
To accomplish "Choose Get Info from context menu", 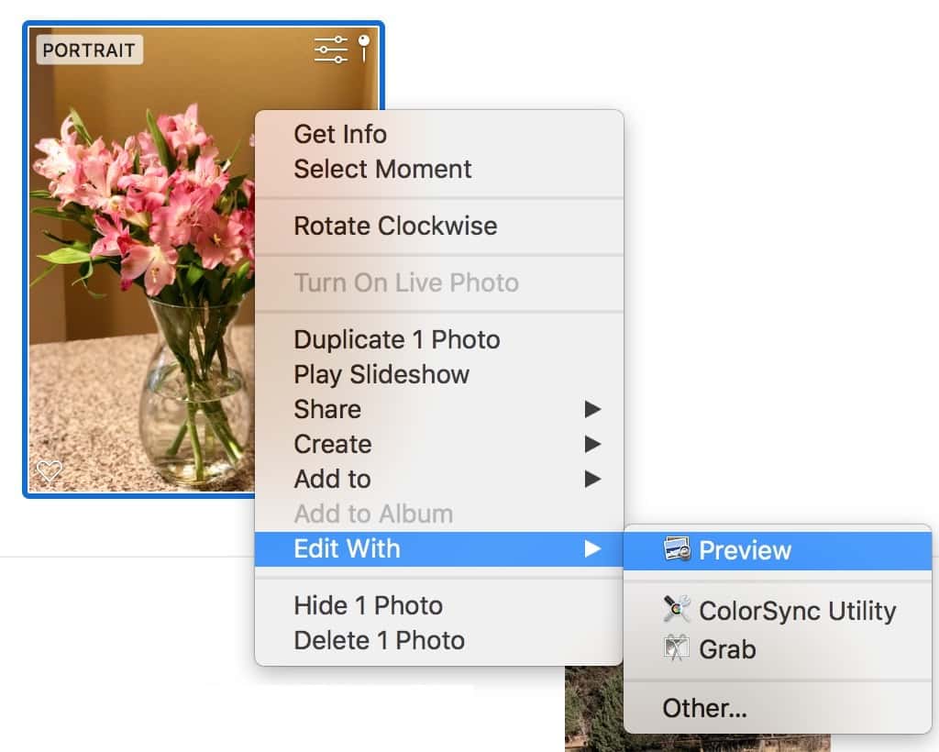I will tap(340, 134).
